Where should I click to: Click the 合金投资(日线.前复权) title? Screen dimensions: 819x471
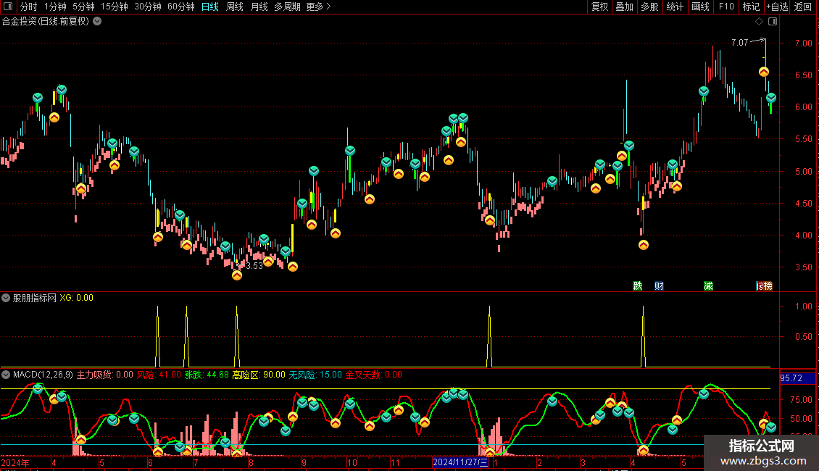tap(46, 22)
